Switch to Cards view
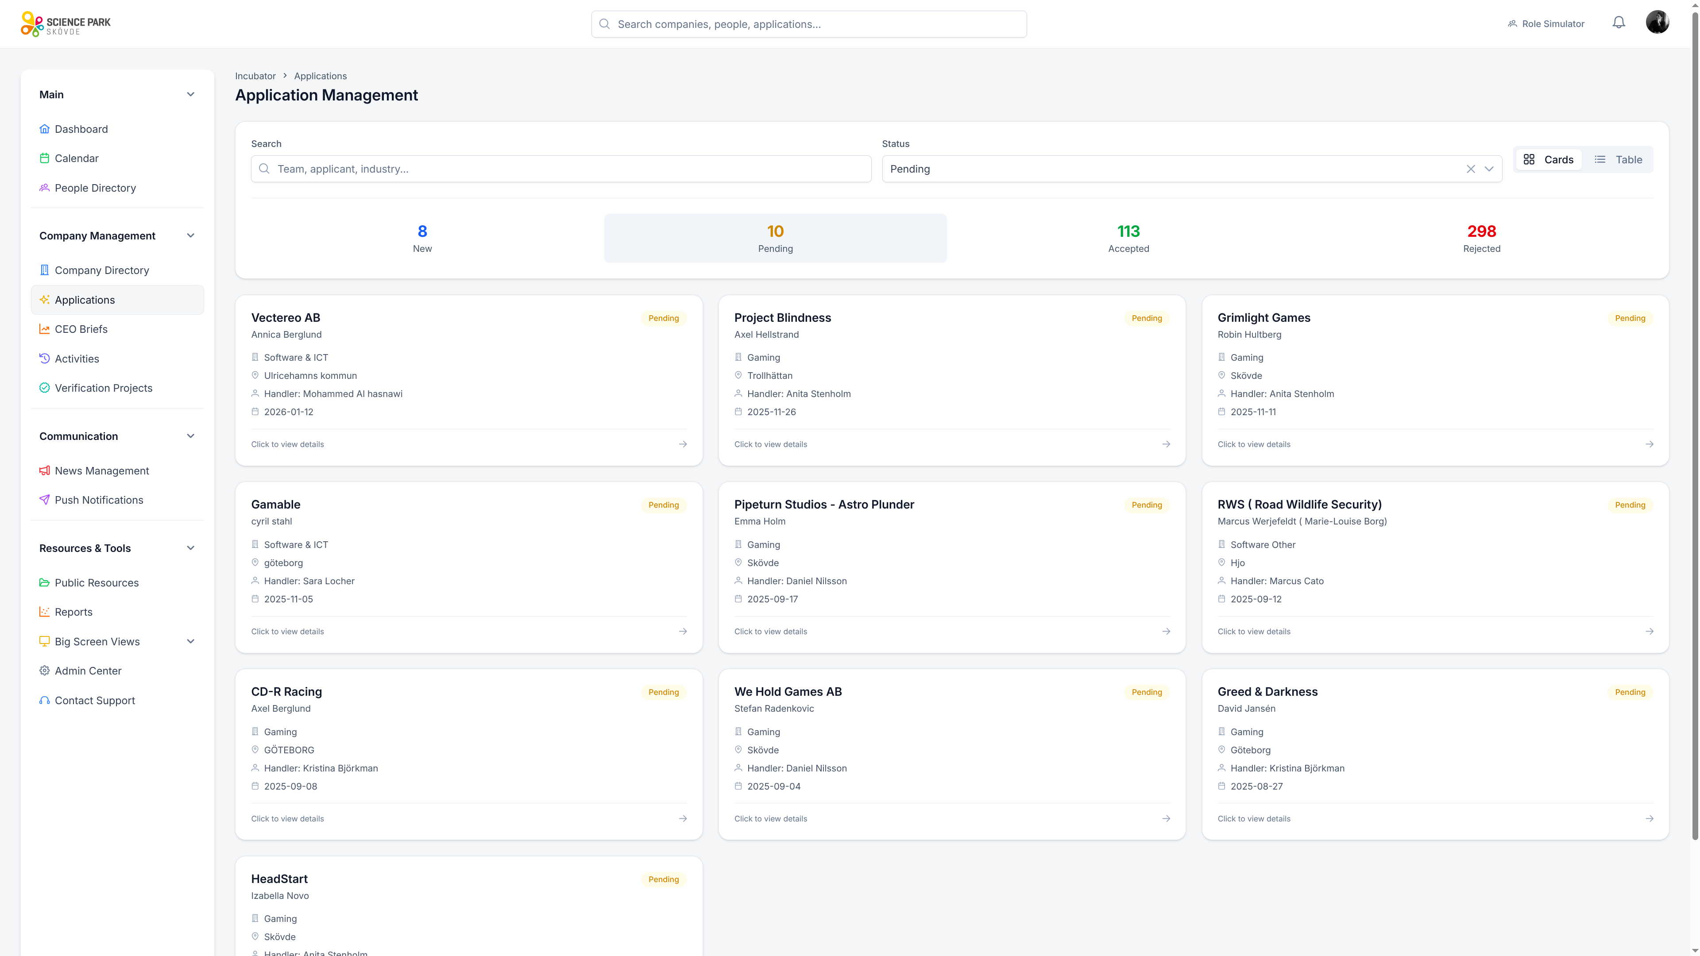The height and width of the screenshot is (956, 1700). (x=1548, y=160)
